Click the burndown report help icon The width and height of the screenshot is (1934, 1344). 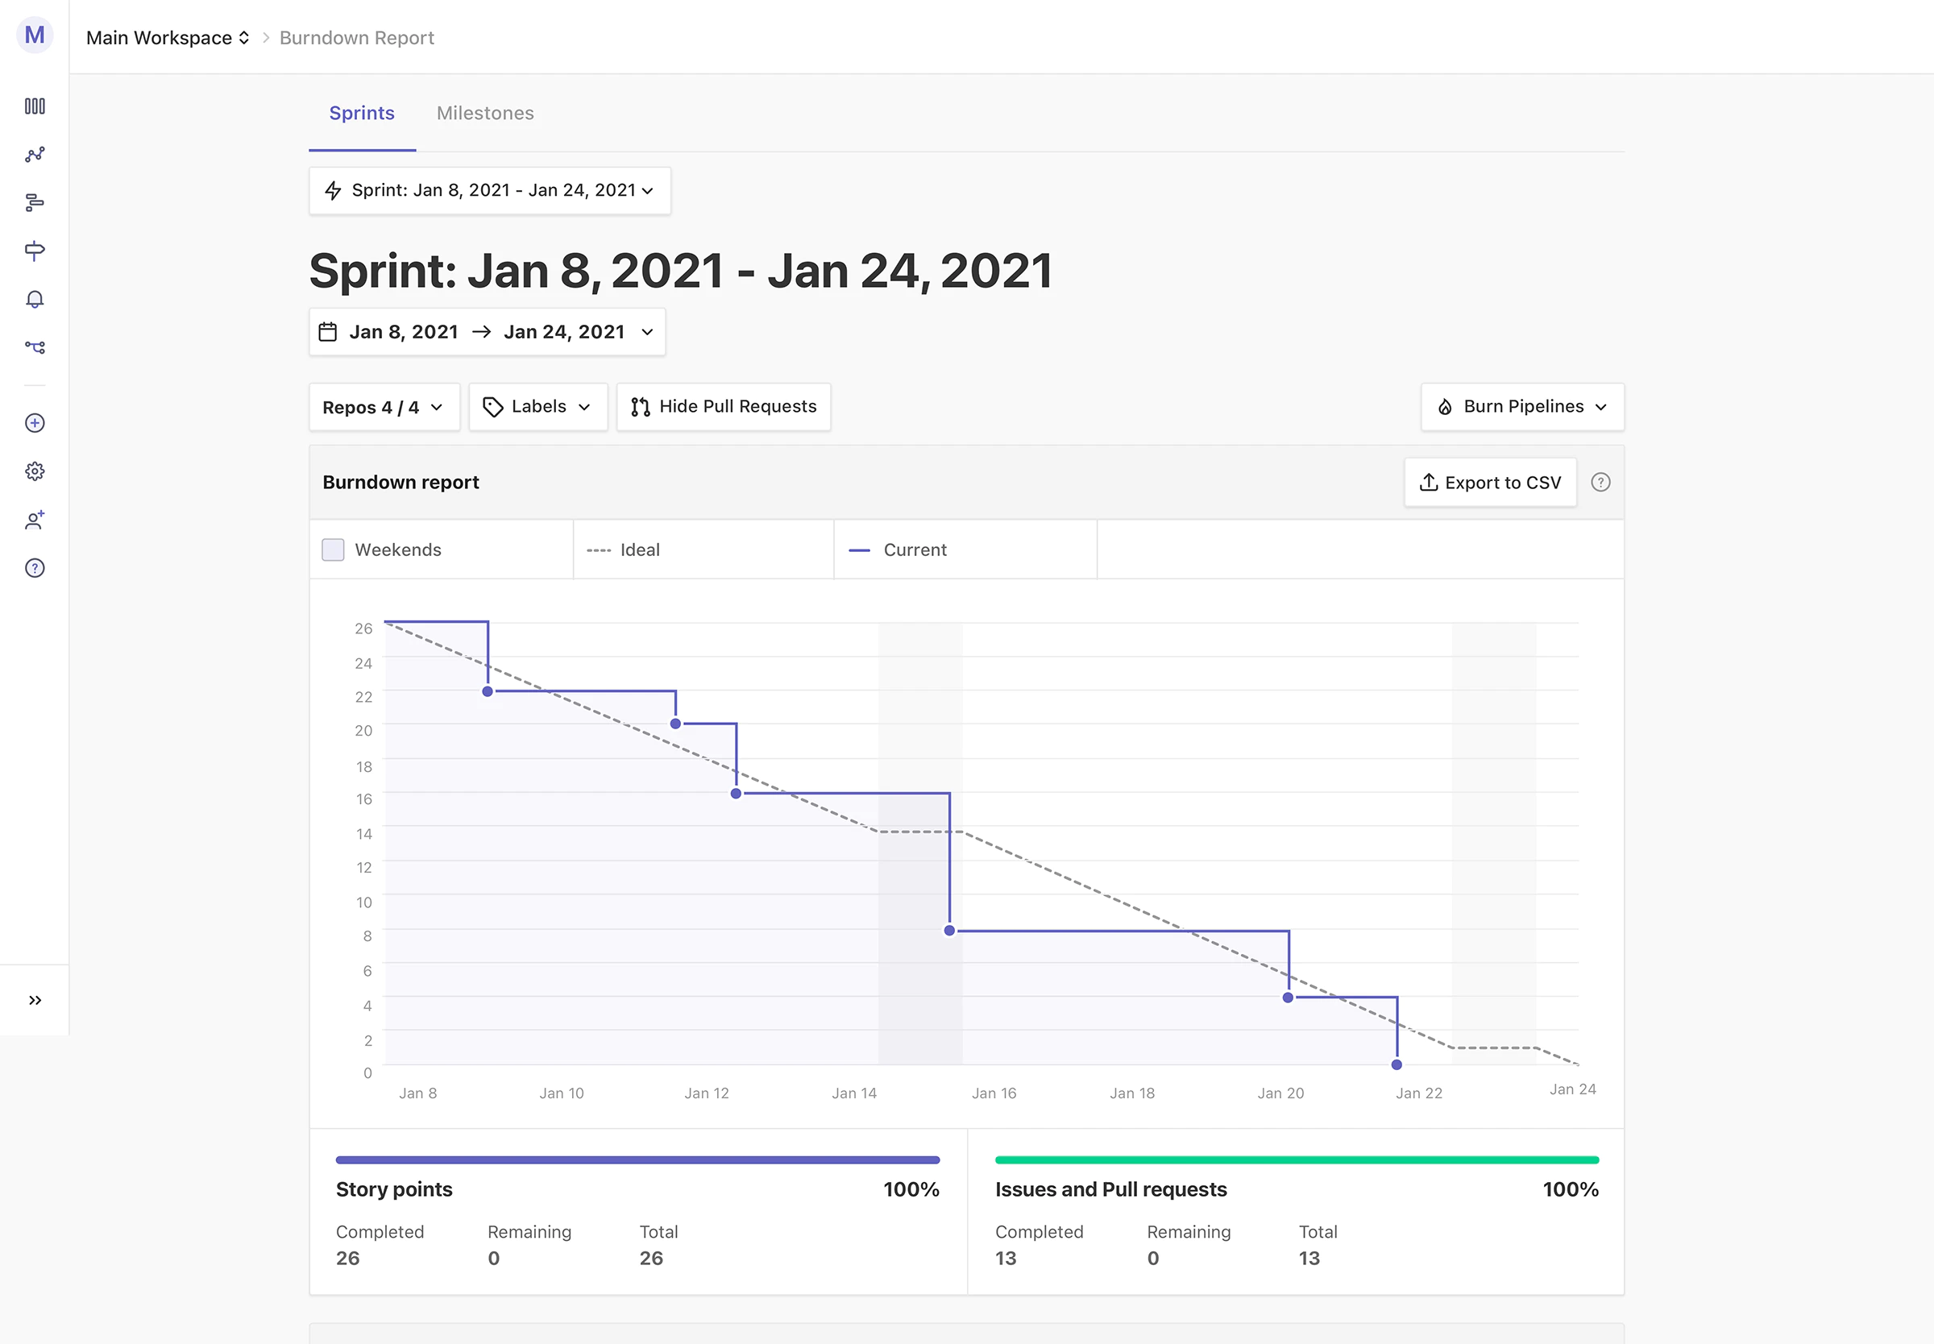tap(1600, 483)
